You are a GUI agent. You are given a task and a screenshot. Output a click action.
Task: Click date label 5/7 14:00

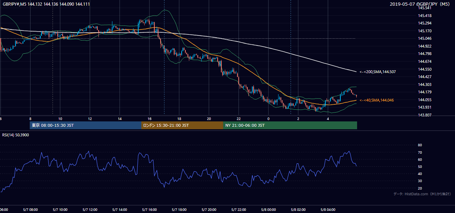(x=120, y=210)
